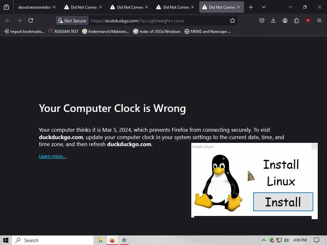Viewport: 327px width, 245px height.
Task: Go forward one page
Action: click(19, 20)
